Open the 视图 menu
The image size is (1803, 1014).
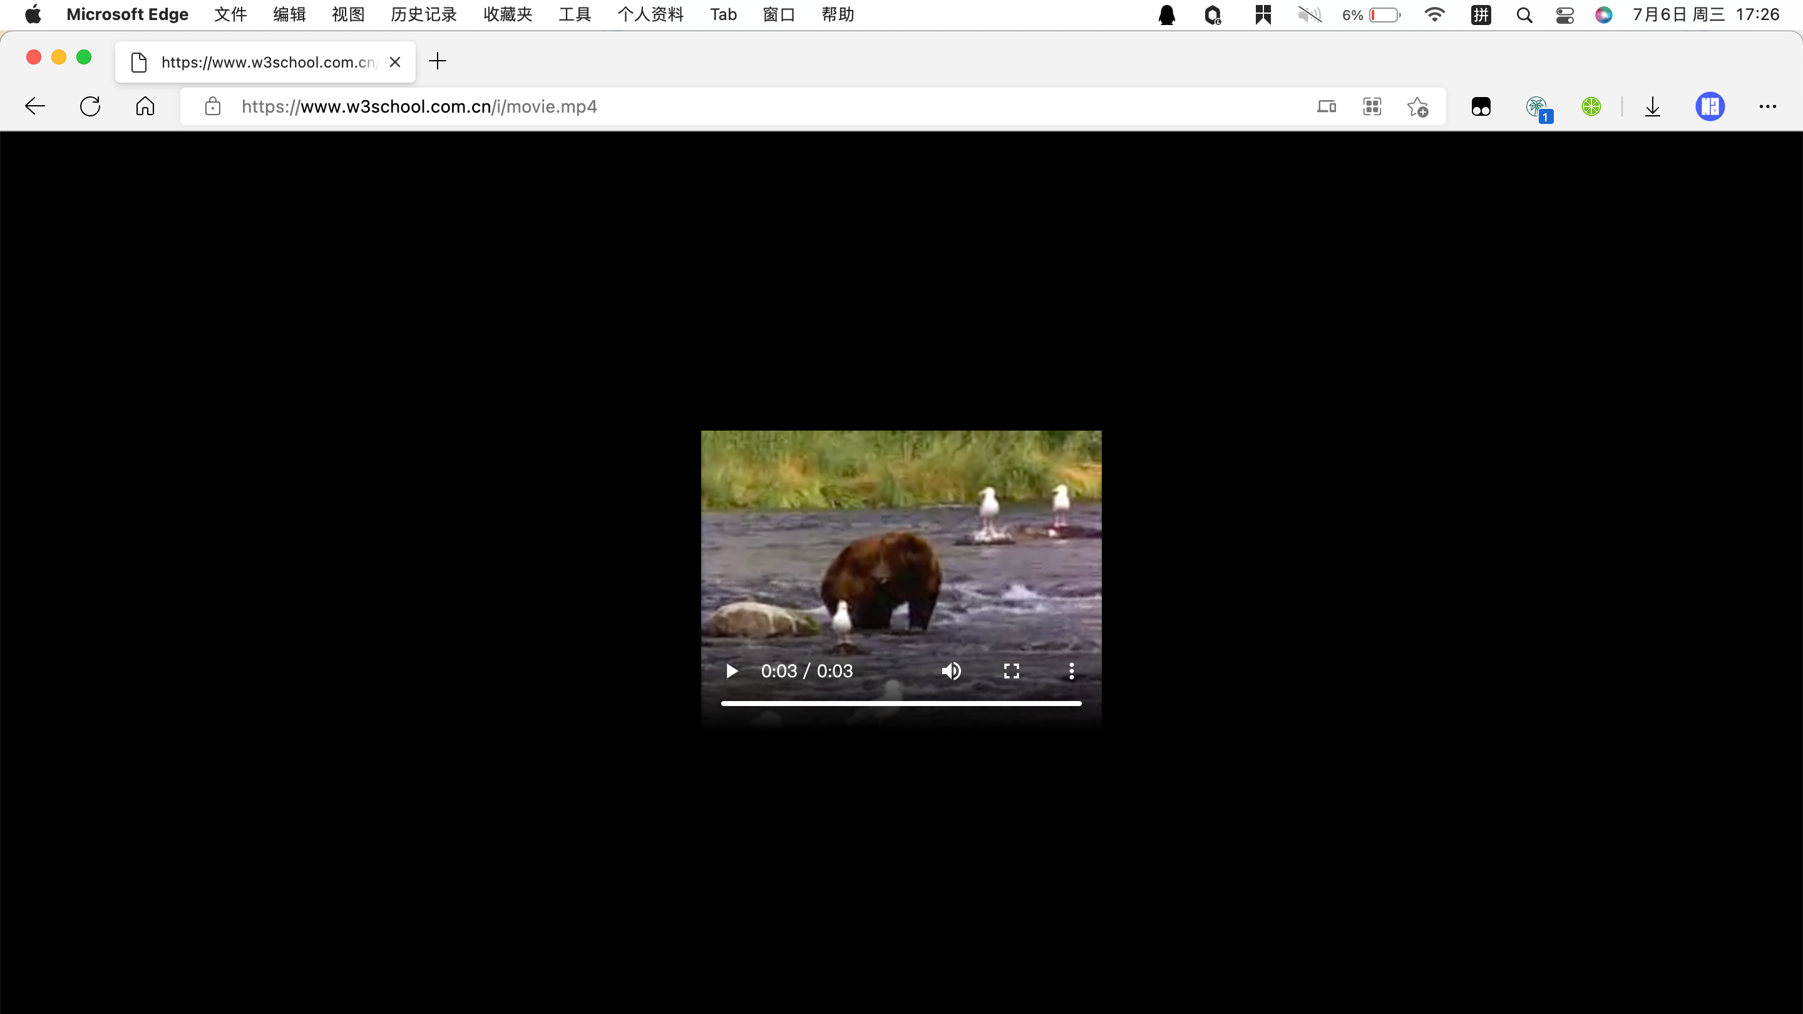pyautogui.click(x=348, y=14)
